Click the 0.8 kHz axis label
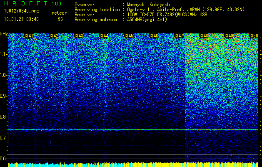 pos(4,117)
